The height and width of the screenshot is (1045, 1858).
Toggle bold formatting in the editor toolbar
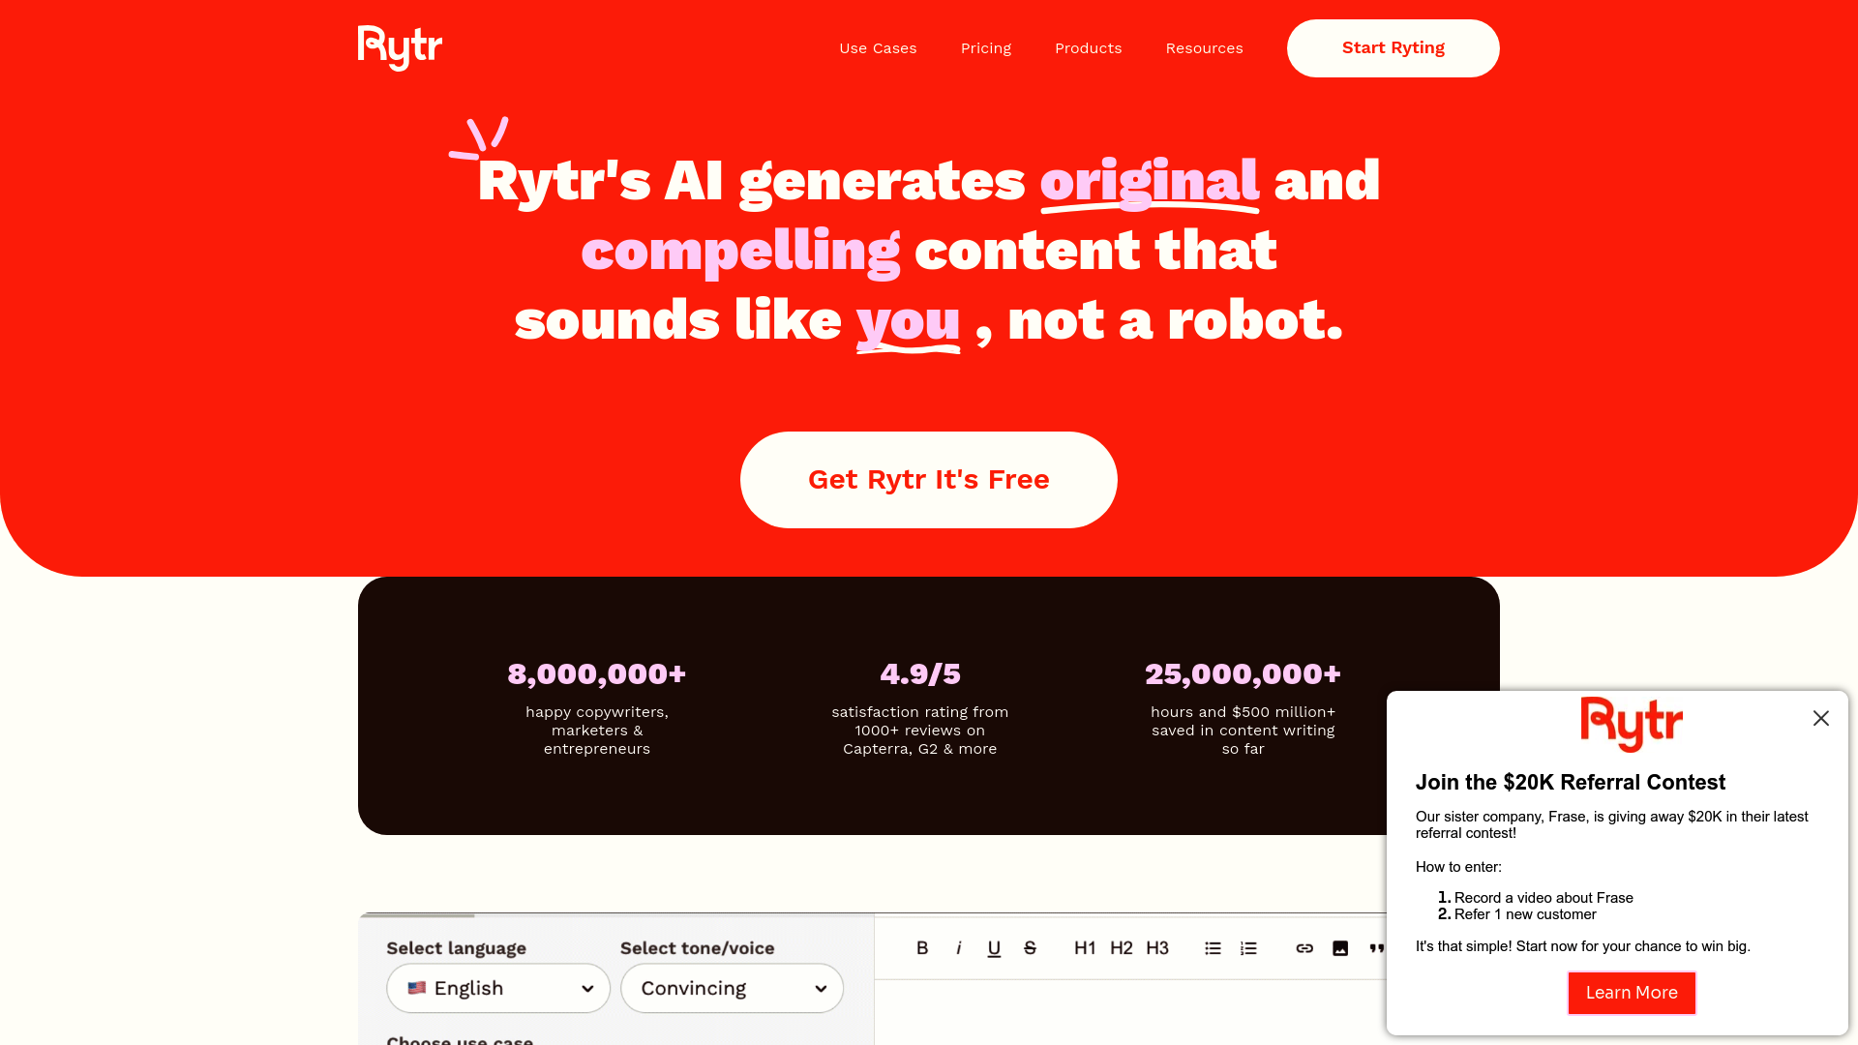922,948
